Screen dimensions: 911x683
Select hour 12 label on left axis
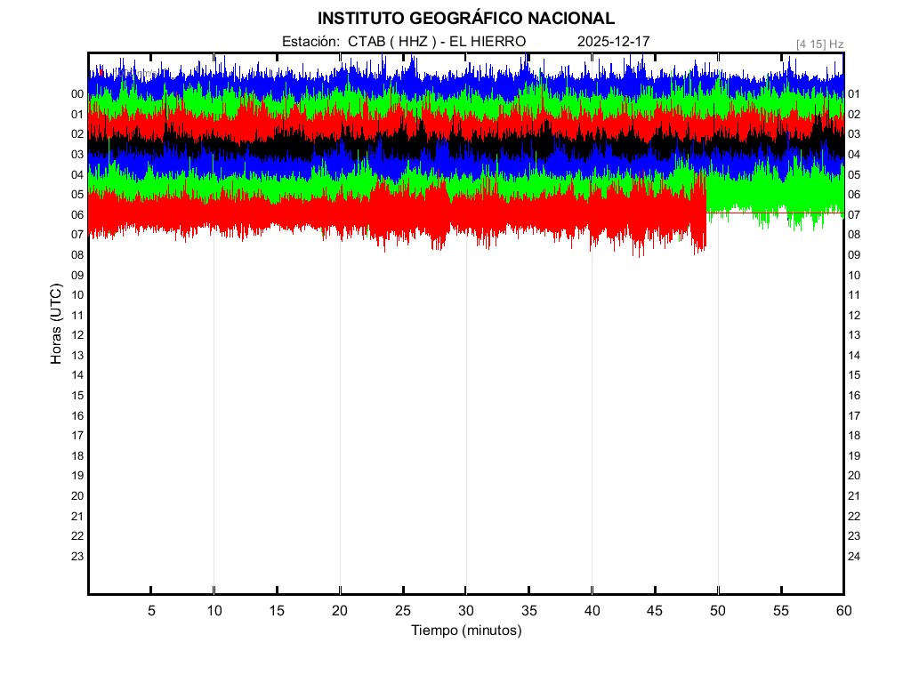click(77, 335)
